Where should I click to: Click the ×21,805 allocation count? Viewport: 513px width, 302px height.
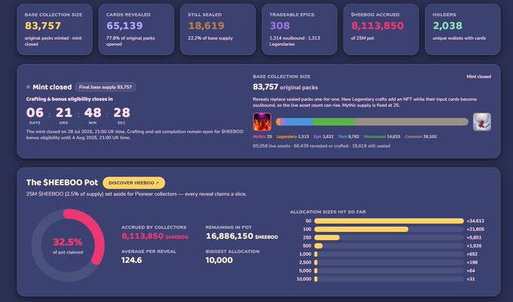pyautogui.click(x=475, y=229)
